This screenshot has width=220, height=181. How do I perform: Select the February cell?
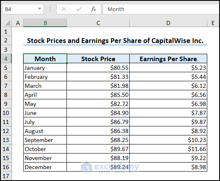(45, 77)
